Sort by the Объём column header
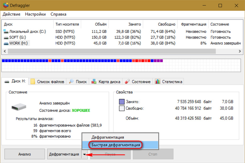Image resolution: width=245 pixels, height=163 pixels. [95, 24]
